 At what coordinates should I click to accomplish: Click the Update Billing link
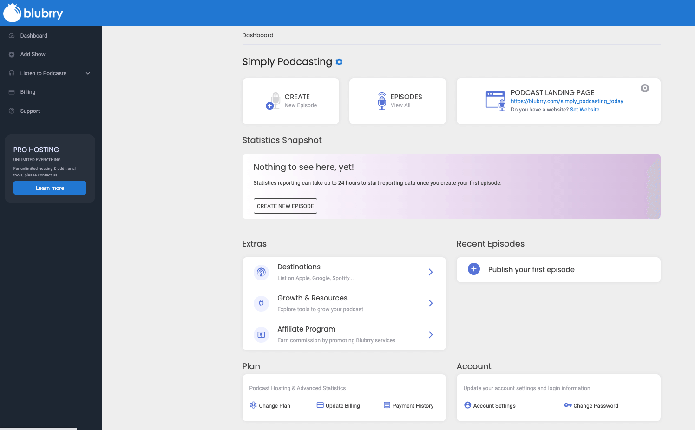(x=343, y=406)
